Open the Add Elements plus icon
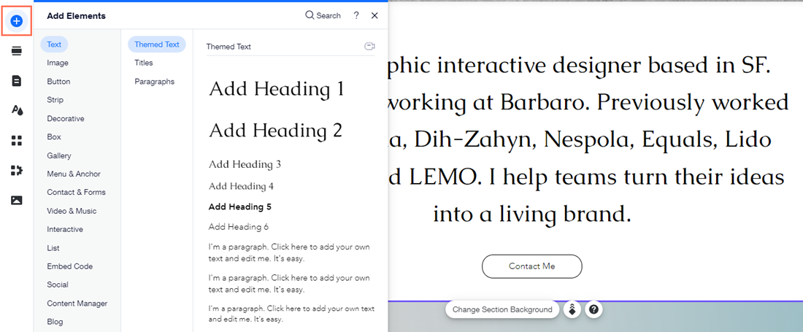The image size is (803, 332). pos(16,21)
